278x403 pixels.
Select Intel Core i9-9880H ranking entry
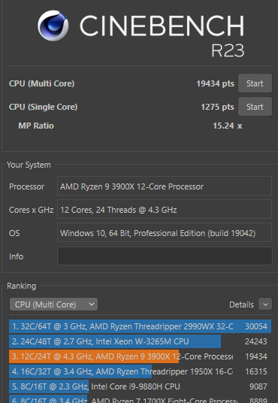140,386
